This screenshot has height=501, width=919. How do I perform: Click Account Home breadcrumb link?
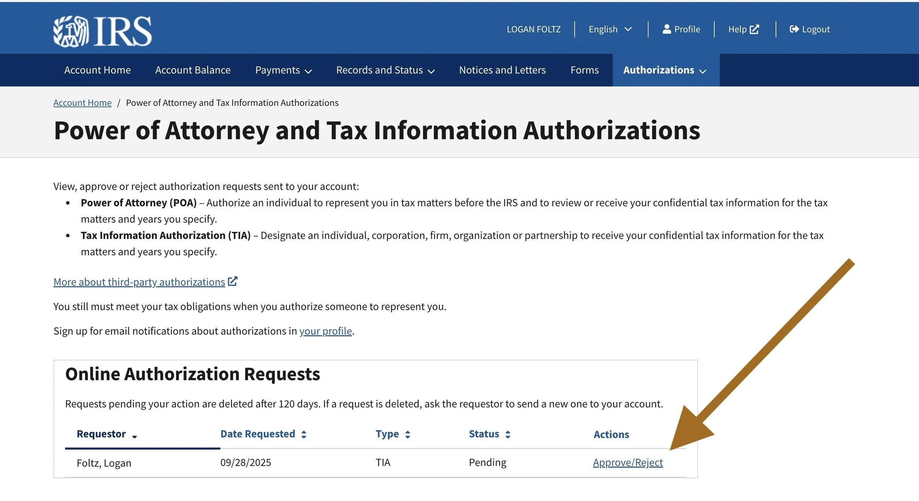click(x=82, y=103)
